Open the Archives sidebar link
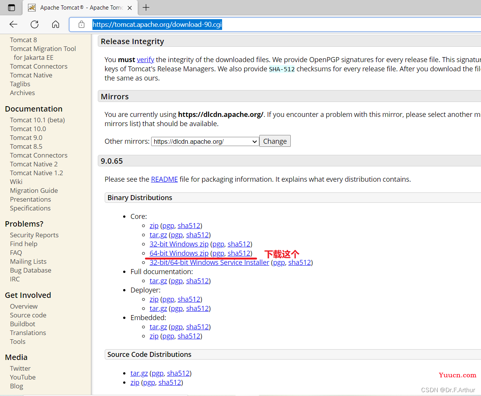 (x=22, y=93)
